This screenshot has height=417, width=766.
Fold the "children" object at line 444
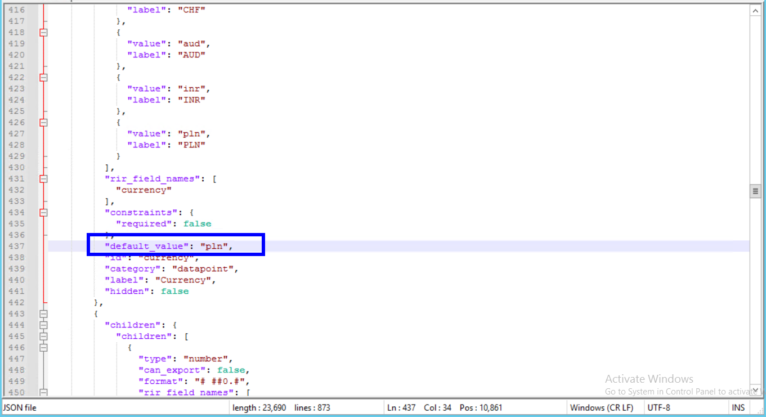pos(43,325)
